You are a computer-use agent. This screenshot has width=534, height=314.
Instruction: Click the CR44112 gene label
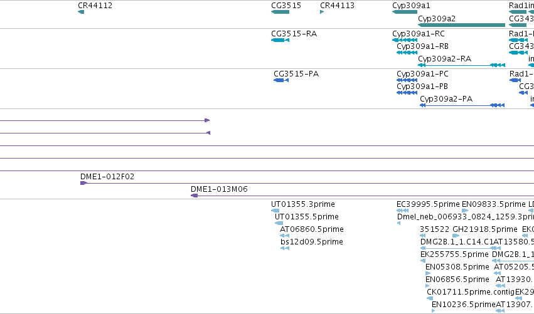[x=95, y=6]
